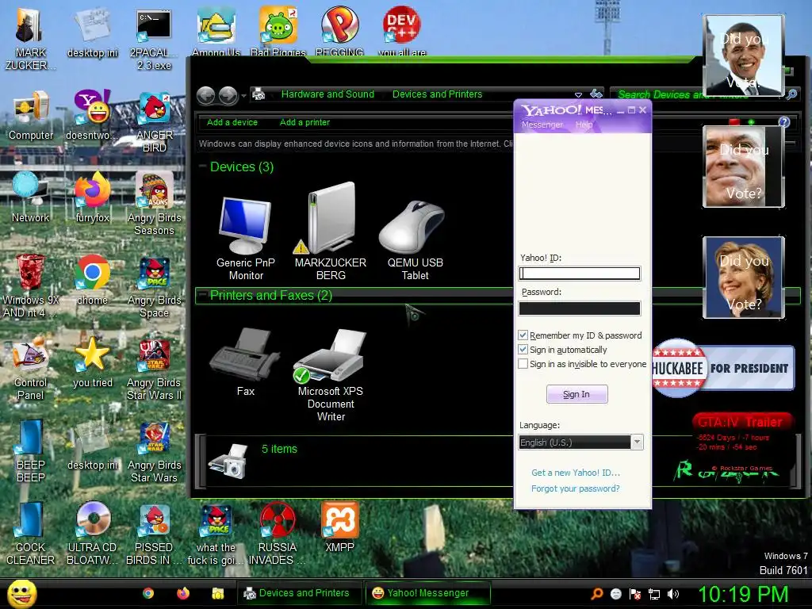
Task: Open Angry Birds Seasons shortcut
Action: [x=154, y=204]
